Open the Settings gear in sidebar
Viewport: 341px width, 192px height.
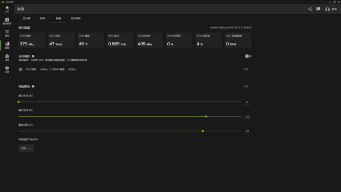(7, 70)
